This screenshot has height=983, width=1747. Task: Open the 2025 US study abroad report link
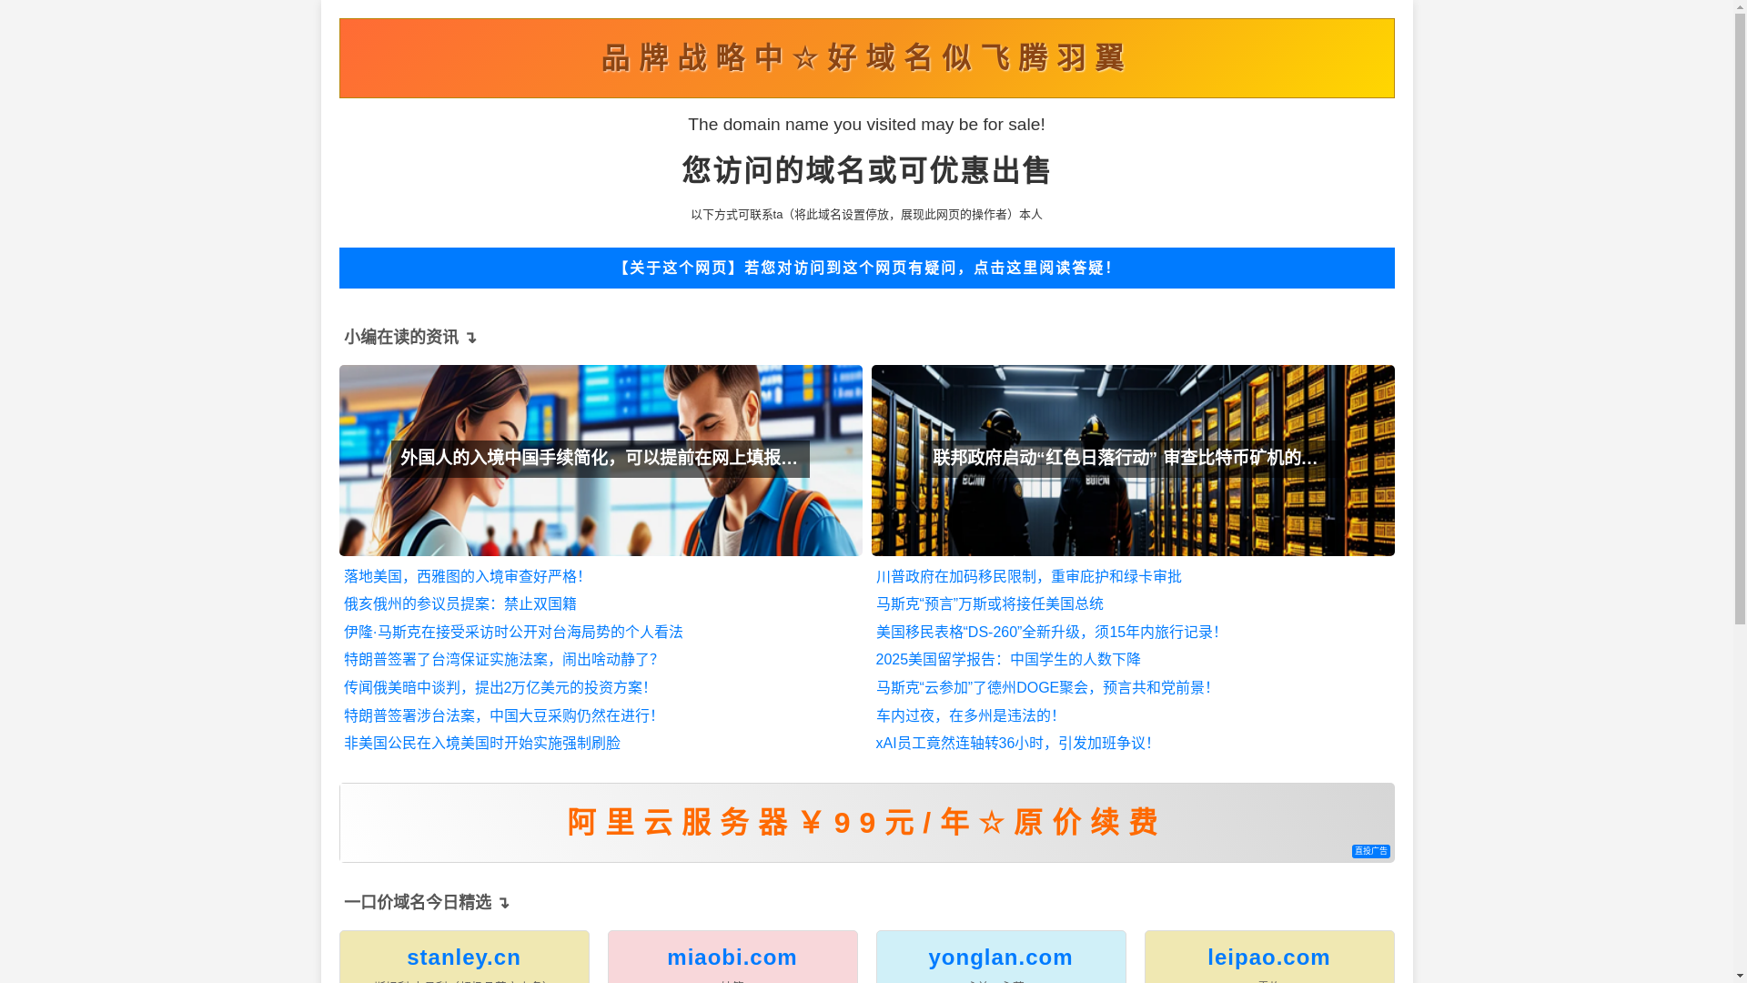[x=1007, y=659]
